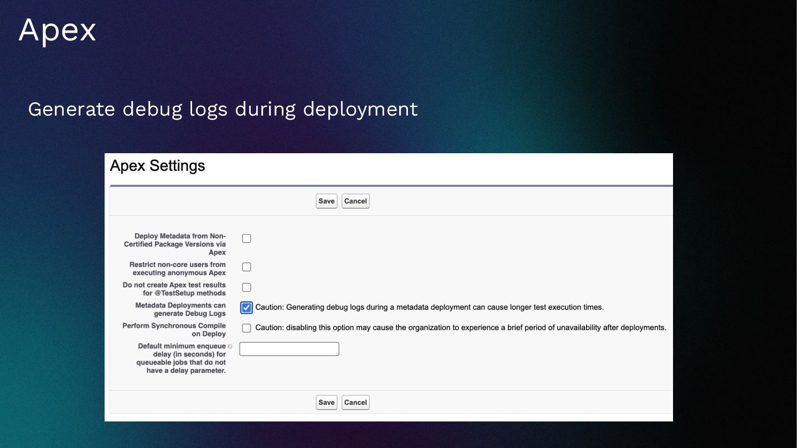Click the "Metadata Deployments can generate Debug Logs" label
The width and height of the screenshot is (797, 448).
pos(180,309)
